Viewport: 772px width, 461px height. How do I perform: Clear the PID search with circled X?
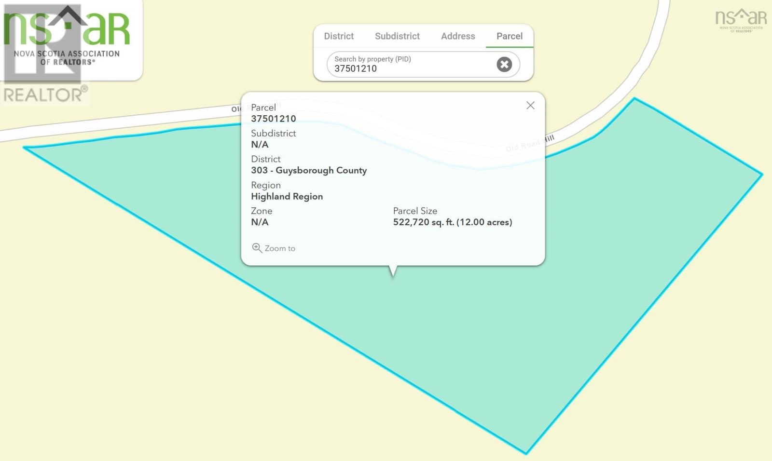click(504, 65)
